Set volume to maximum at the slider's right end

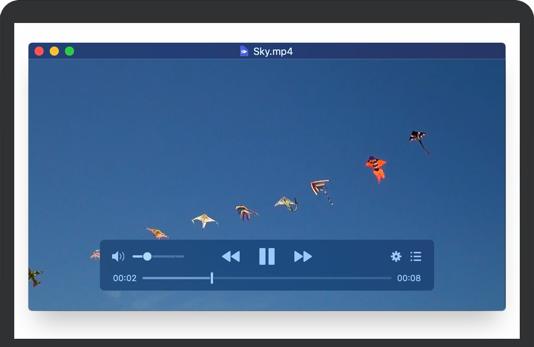coord(183,256)
